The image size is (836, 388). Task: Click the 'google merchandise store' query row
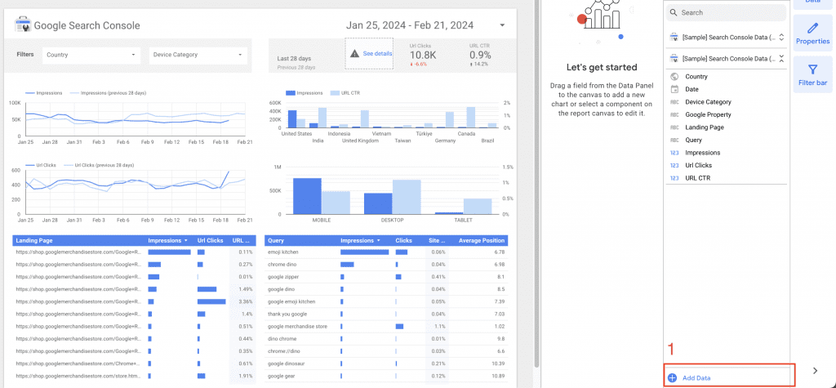coord(386,326)
